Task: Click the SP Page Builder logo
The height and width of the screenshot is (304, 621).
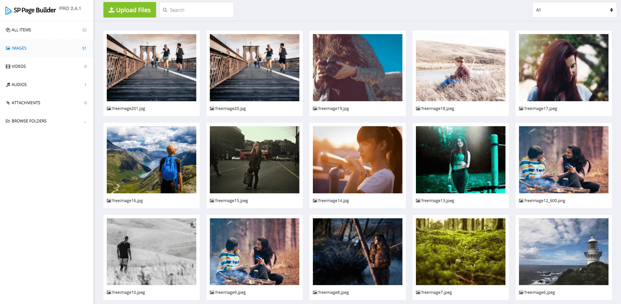Action: [31, 10]
